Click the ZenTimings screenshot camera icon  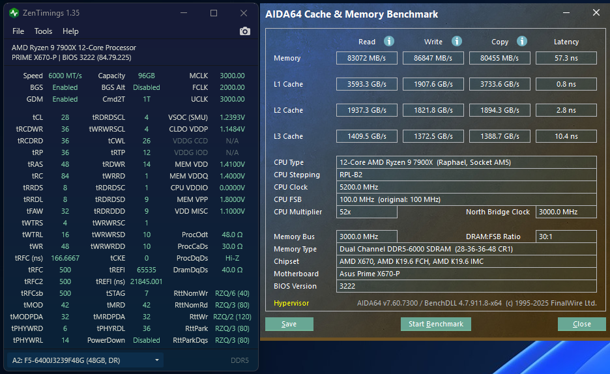[244, 31]
